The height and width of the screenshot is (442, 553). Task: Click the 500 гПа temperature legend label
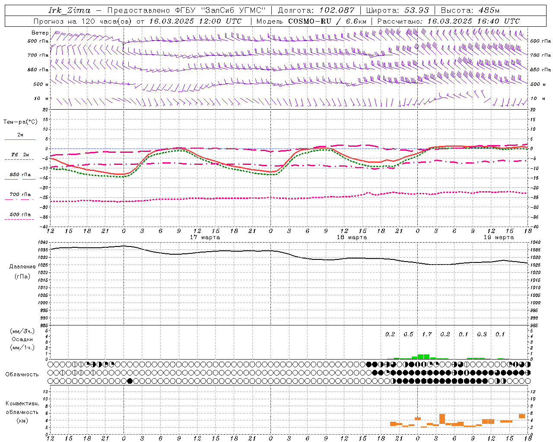tap(20, 215)
